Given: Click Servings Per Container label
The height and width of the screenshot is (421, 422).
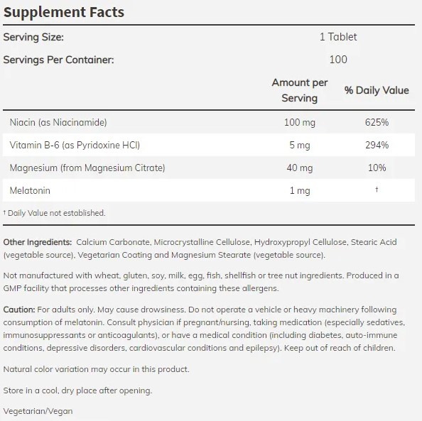Looking at the screenshot, I should (x=59, y=60).
